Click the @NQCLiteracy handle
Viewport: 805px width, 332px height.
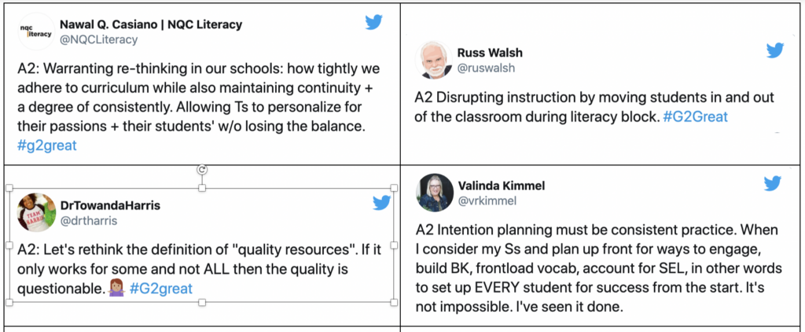point(99,39)
